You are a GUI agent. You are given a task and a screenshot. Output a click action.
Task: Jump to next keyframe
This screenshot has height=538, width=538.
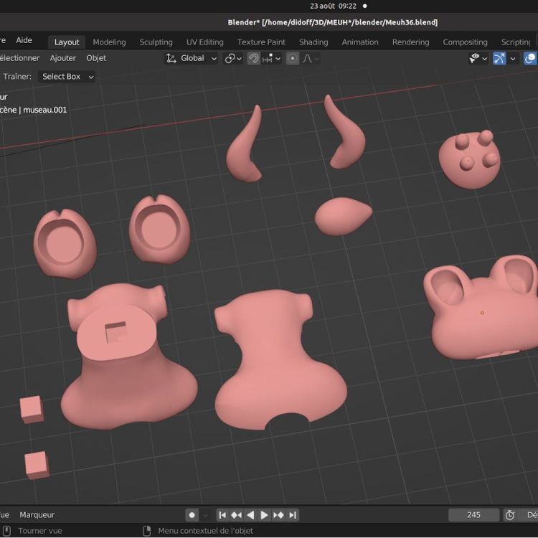278,515
